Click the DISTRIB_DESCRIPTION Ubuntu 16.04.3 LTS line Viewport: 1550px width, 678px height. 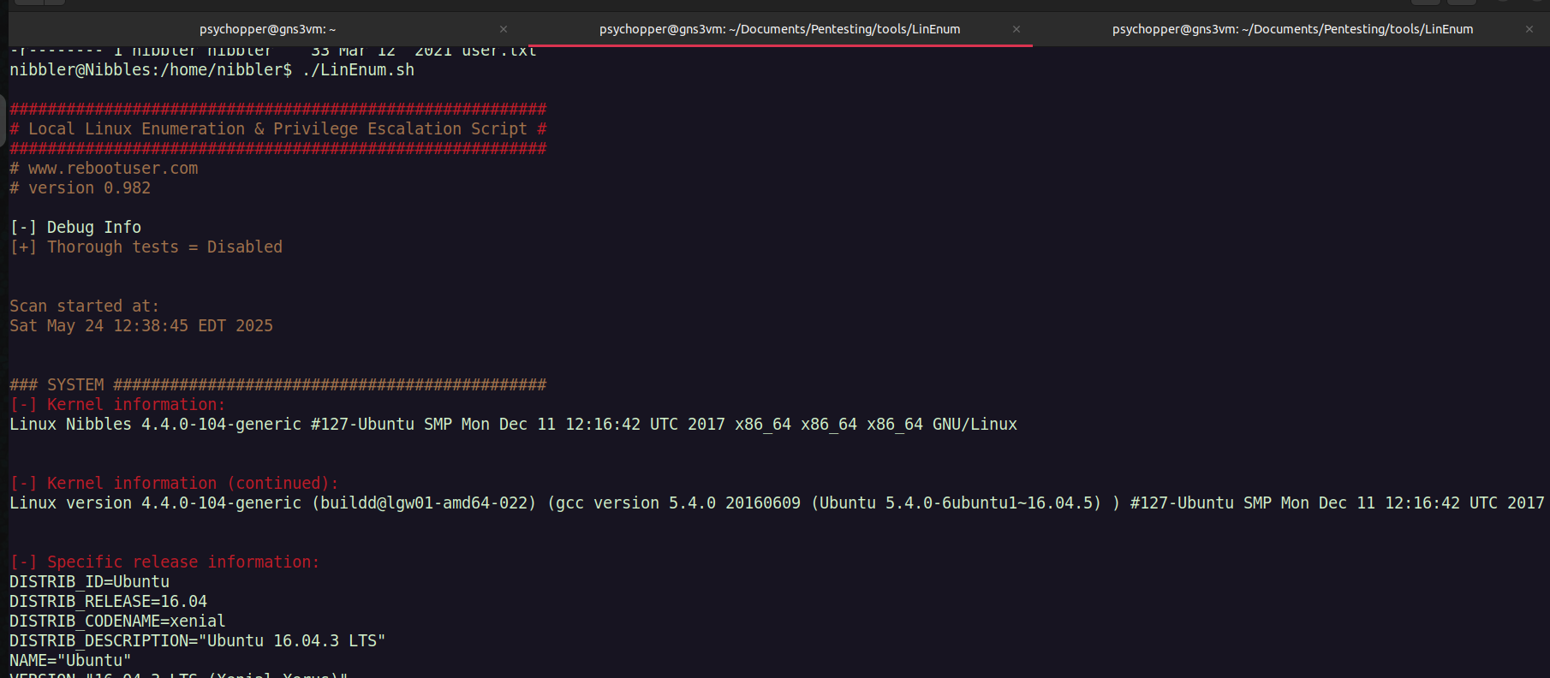tap(197, 641)
